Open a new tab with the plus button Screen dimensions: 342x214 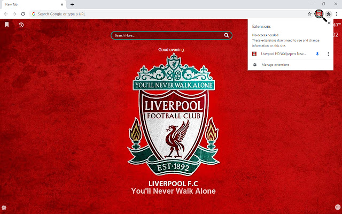(x=72, y=4)
